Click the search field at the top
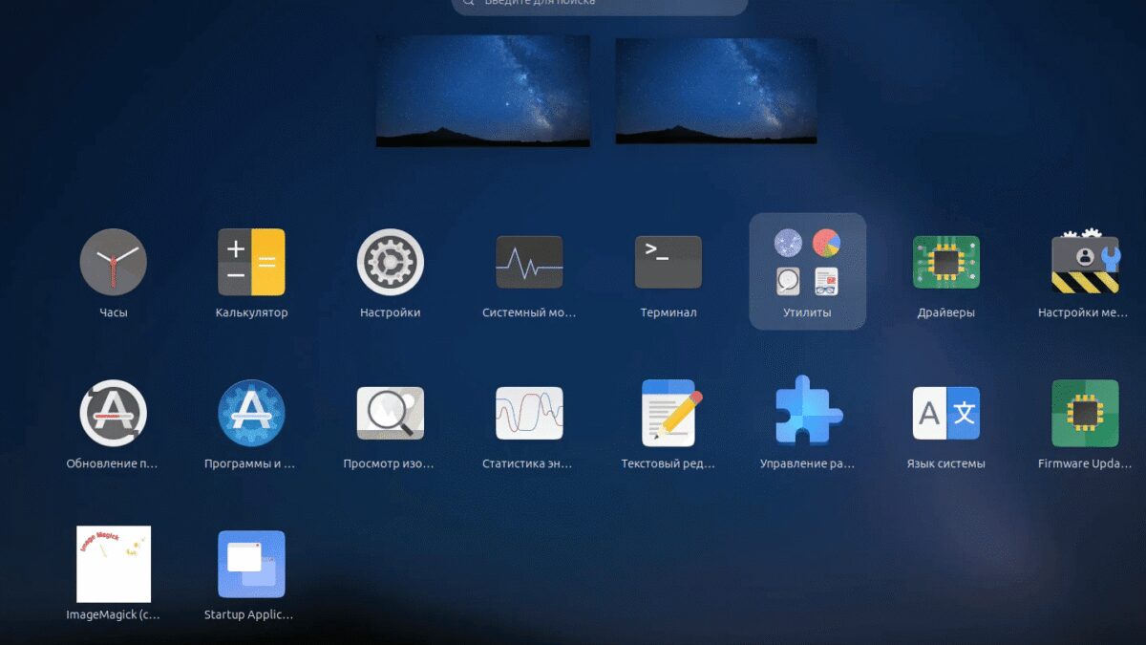 coord(597,5)
